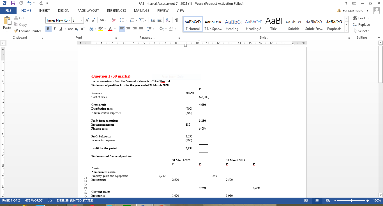This screenshot has width=383, height=206.
Task: Undo the last action
Action: tap(29, 3)
